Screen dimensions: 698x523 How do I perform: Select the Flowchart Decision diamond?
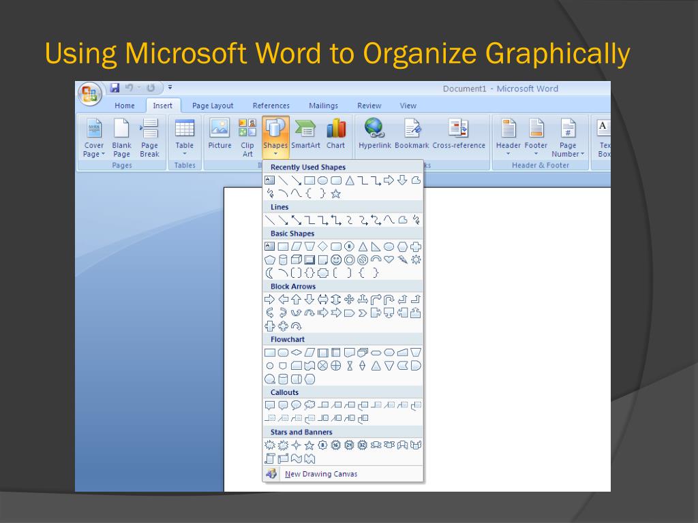tap(296, 353)
